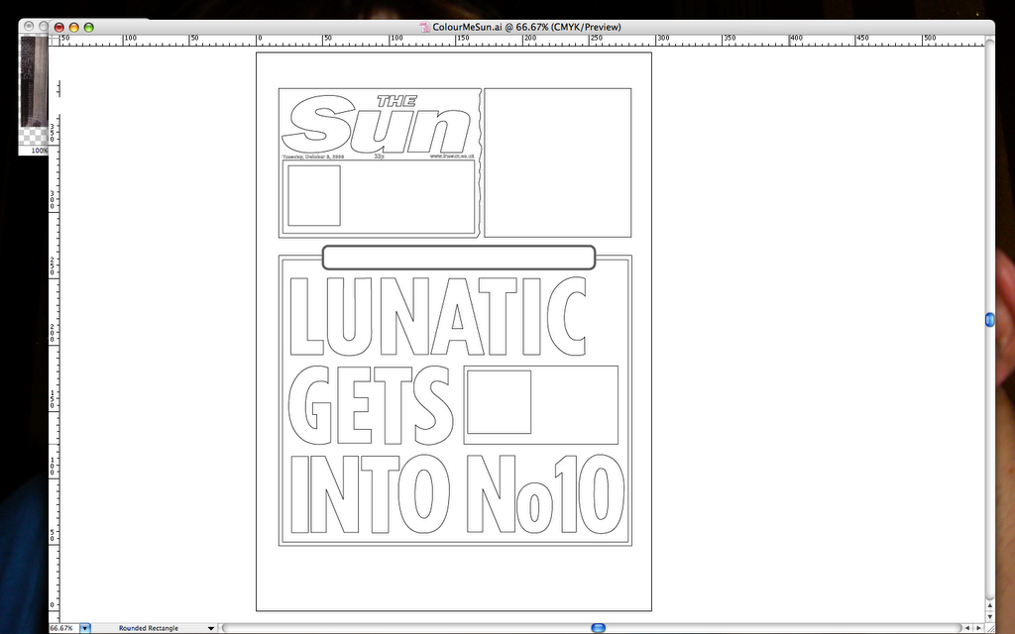Screen dimensions: 1015x634
Task: Click the window resize grip corner
Action: (990, 627)
